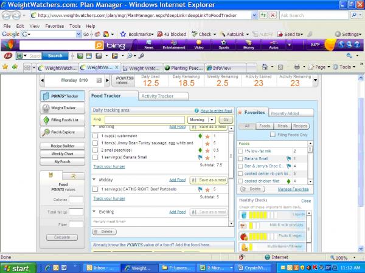Click the info icon beside How to enter food
The width and height of the screenshot is (365, 273).
tap(196, 111)
